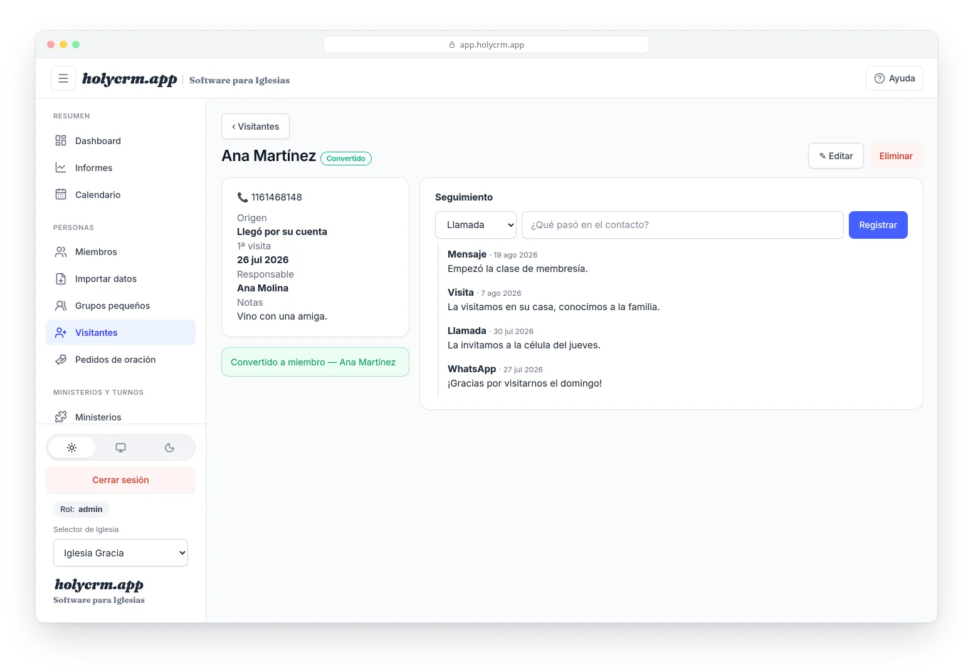Click the Dashboard grid icon
This screenshot has width=973, height=668.
(x=61, y=140)
